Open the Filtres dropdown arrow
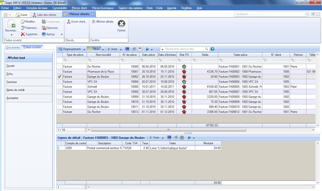The height and width of the screenshot is (191, 322). tap(103, 49)
